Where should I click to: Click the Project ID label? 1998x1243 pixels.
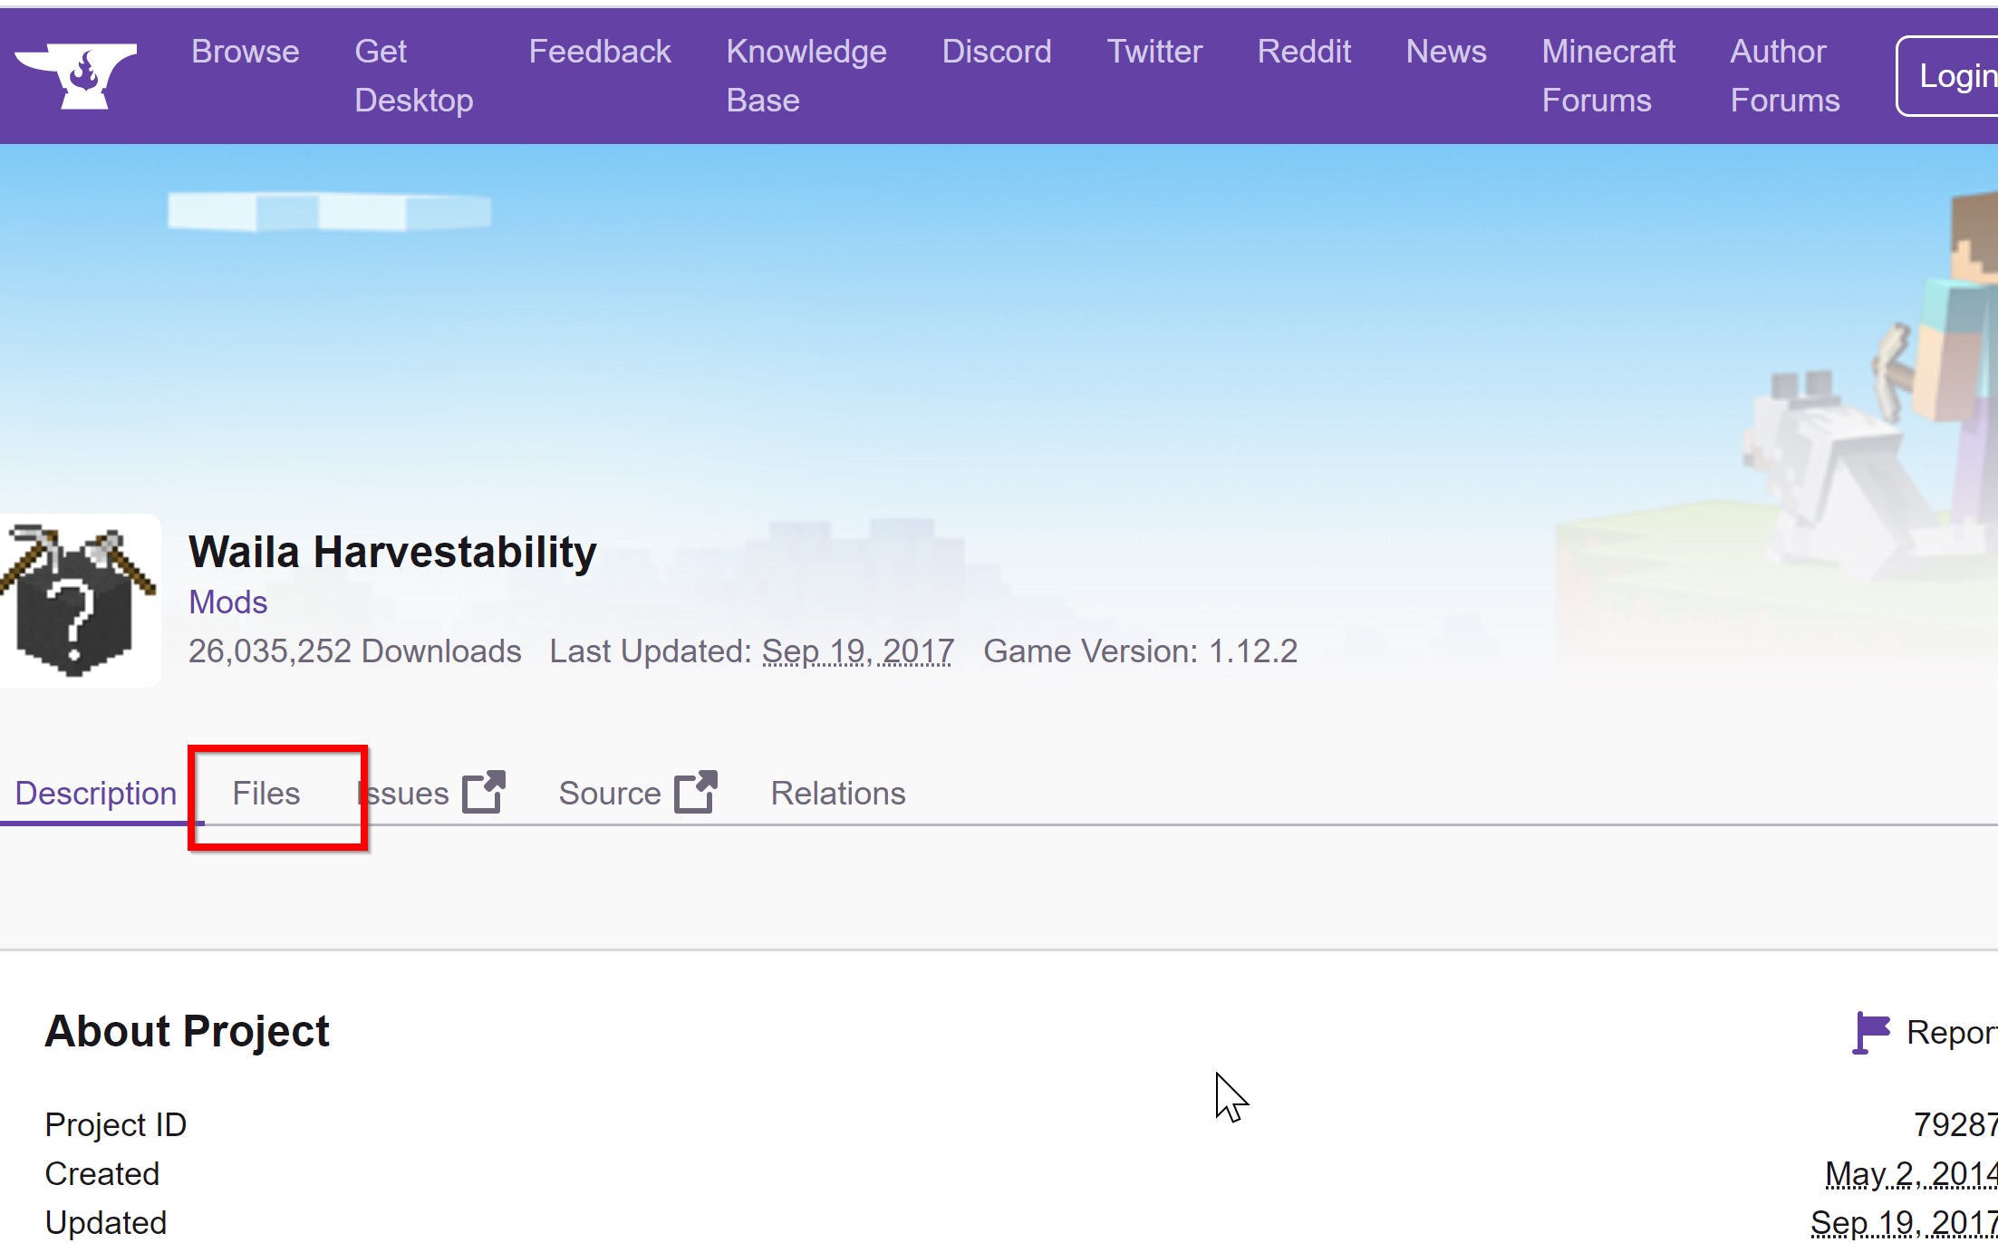point(116,1125)
